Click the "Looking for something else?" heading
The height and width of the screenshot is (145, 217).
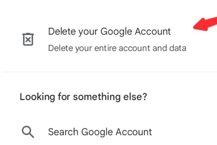click(83, 96)
